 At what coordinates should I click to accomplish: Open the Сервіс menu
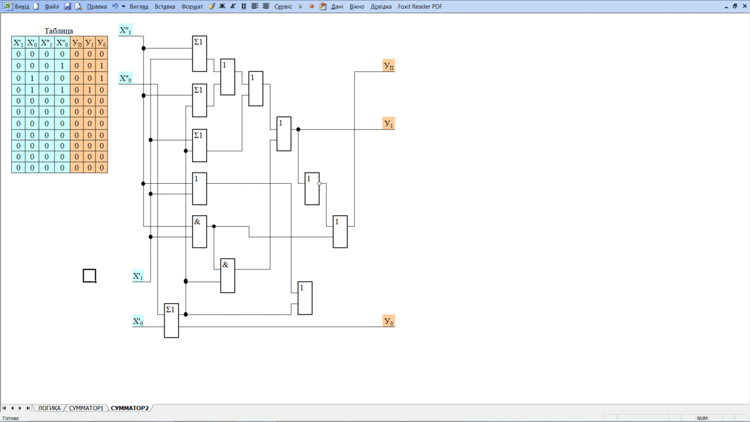(283, 7)
